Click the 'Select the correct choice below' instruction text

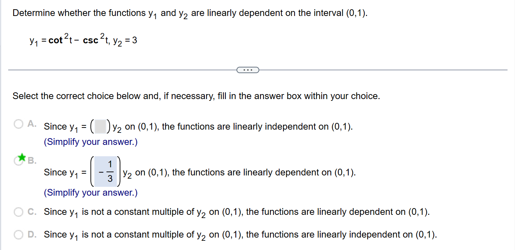pyautogui.click(x=196, y=96)
